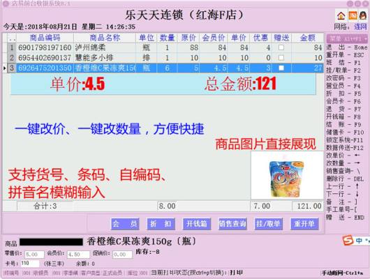Image resolution: width=370 pixels, height=279 pixels.
Task: Select row 1 barcode 6901798197160
Action: (45, 47)
